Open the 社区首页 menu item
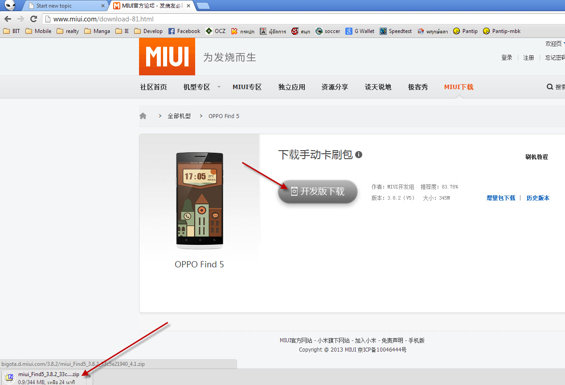This screenshot has width=565, height=385. [x=153, y=87]
